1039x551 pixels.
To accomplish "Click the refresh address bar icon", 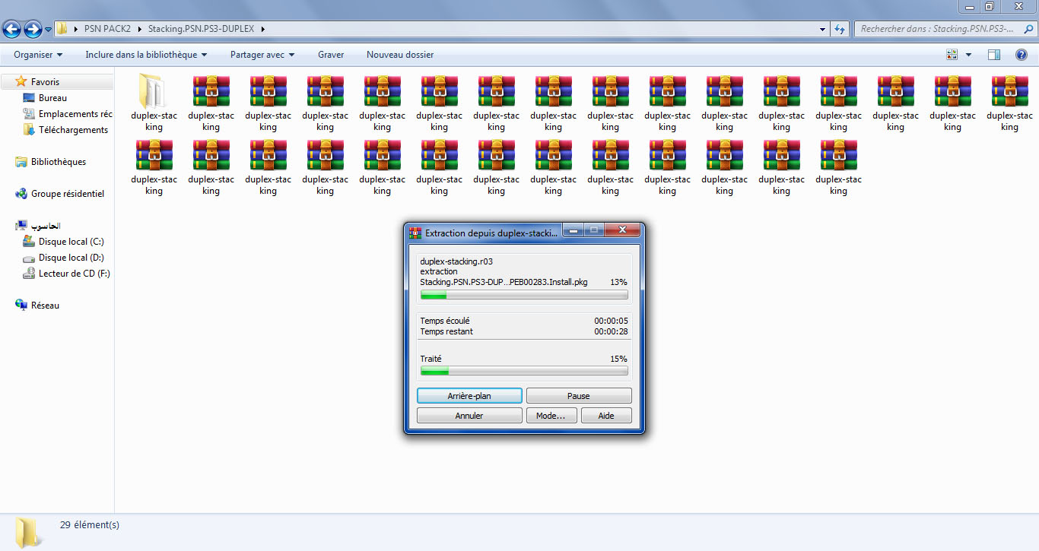I will [x=839, y=30].
